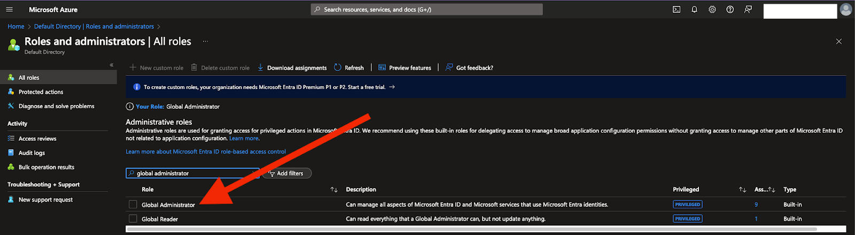Collapse the left sidebar with the chevron
Viewport: 855px width, 235px height.
click(x=112, y=65)
